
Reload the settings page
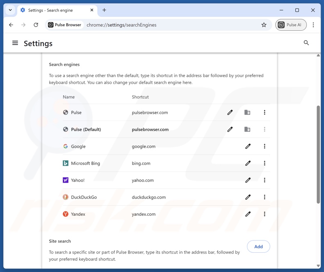(x=36, y=25)
